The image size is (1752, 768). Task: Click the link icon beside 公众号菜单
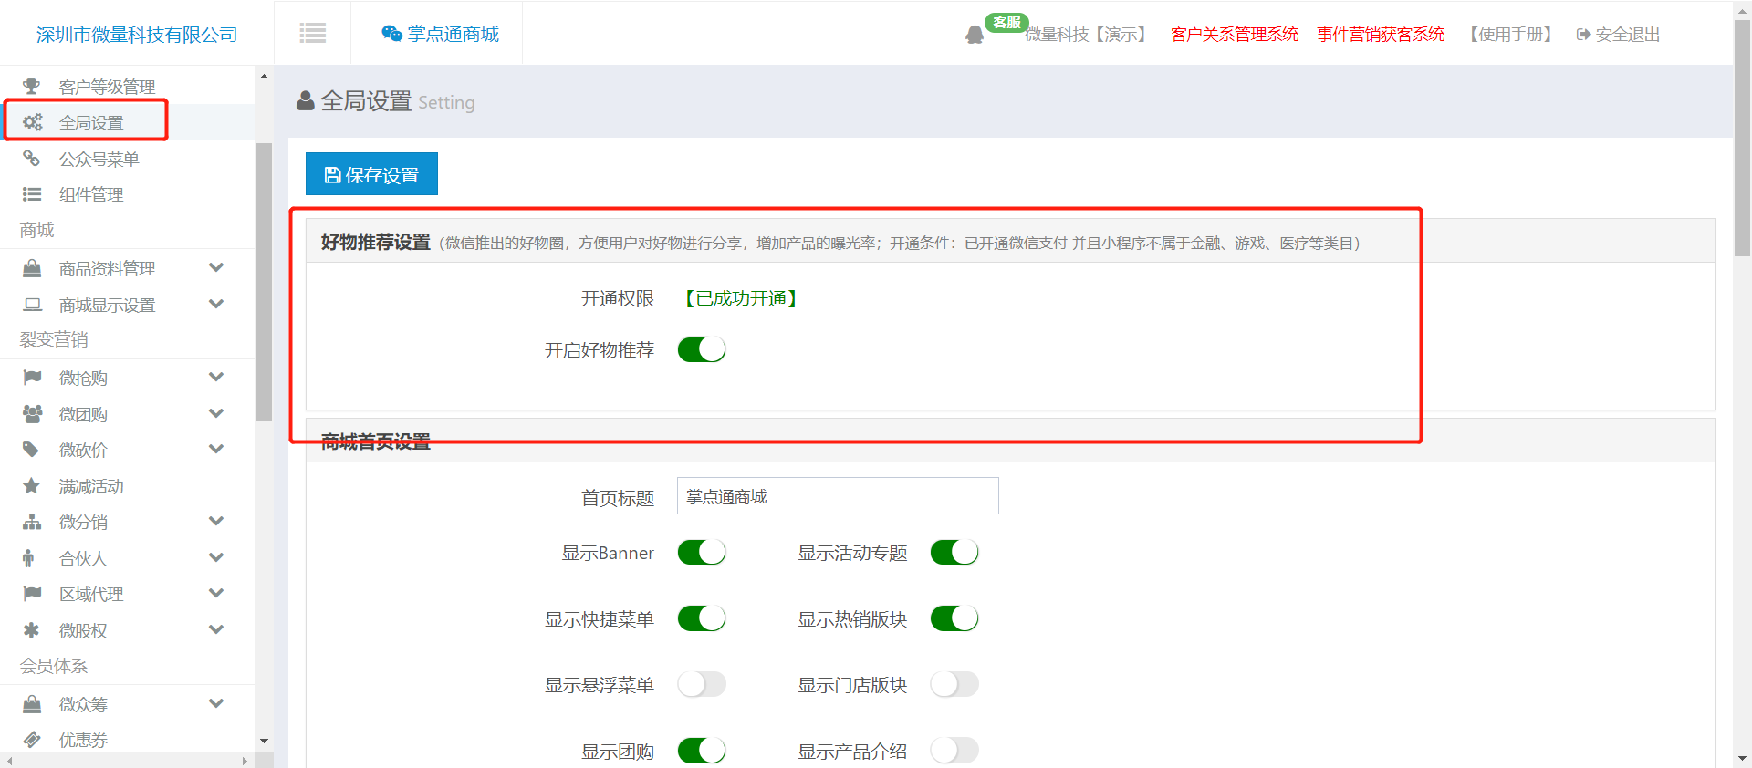point(32,159)
